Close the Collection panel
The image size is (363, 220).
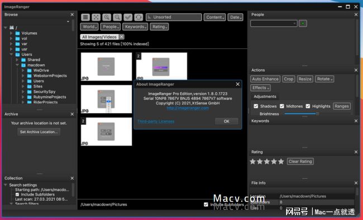(72, 178)
